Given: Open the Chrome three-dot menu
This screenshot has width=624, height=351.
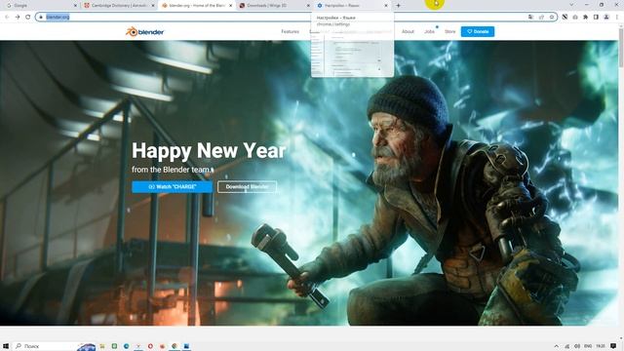Looking at the screenshot, I should [x=617, y=17].
